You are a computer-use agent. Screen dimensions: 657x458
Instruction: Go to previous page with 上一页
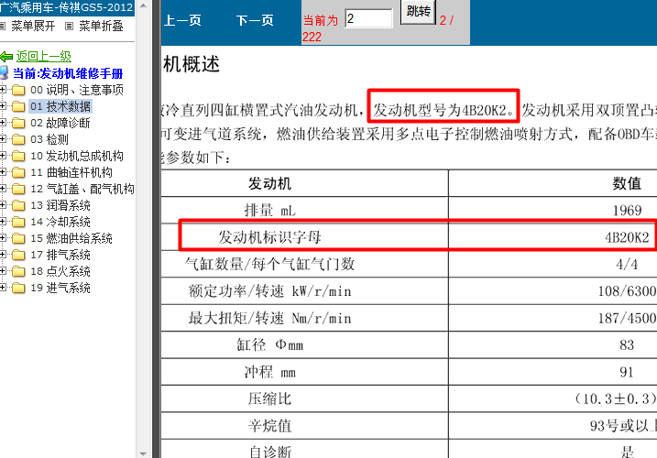pyautogui.click(x=182, y=20)
